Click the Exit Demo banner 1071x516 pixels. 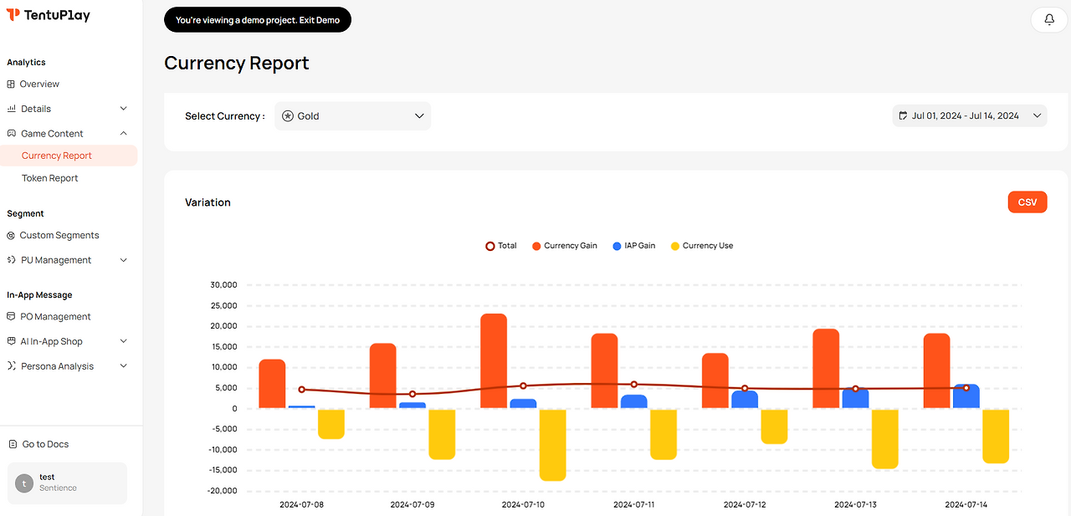258,20
